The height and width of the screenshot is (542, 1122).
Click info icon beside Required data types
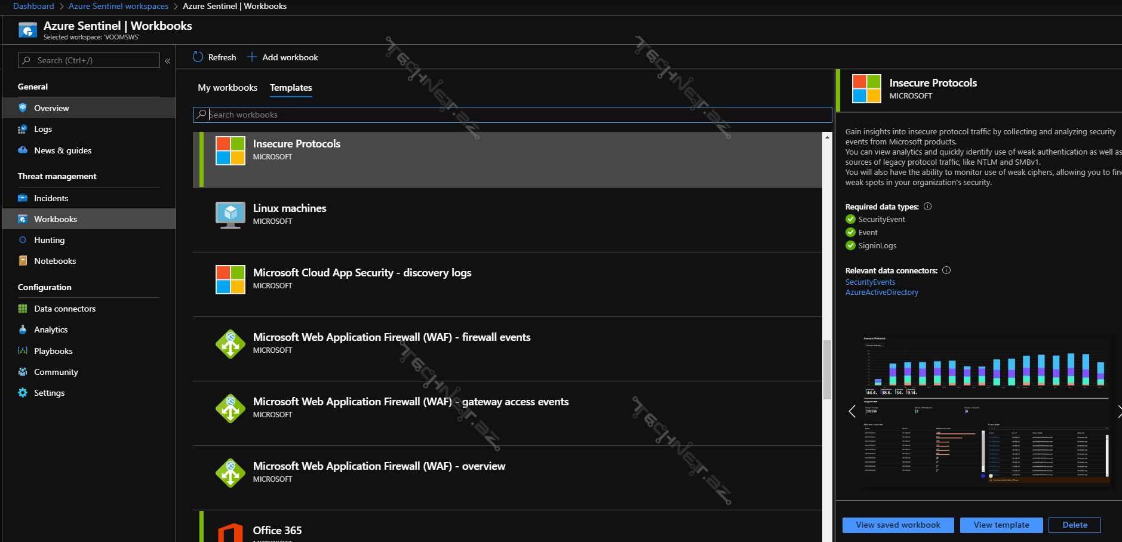927,207
